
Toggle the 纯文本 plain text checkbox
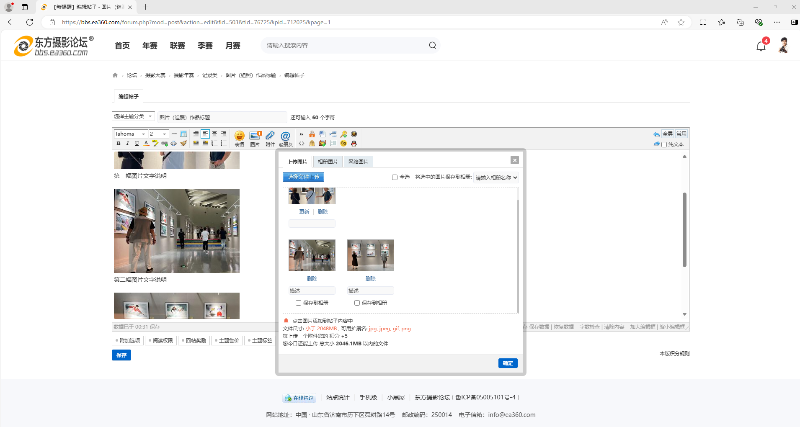[664, 144]
